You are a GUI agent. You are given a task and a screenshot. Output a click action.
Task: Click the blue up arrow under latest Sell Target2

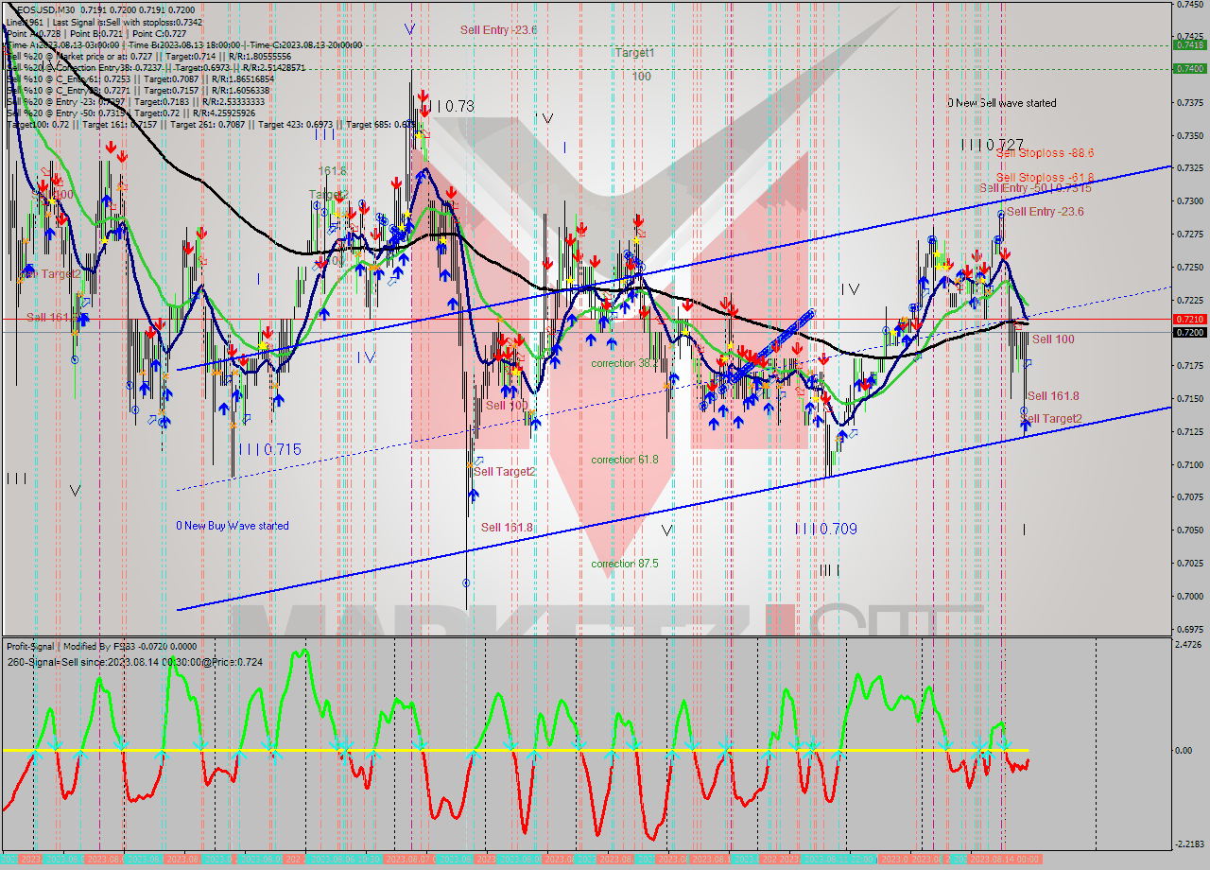(1025, 426)
